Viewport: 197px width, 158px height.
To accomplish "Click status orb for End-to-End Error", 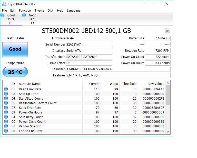I will pyautogui.click(x=6, y=131).
